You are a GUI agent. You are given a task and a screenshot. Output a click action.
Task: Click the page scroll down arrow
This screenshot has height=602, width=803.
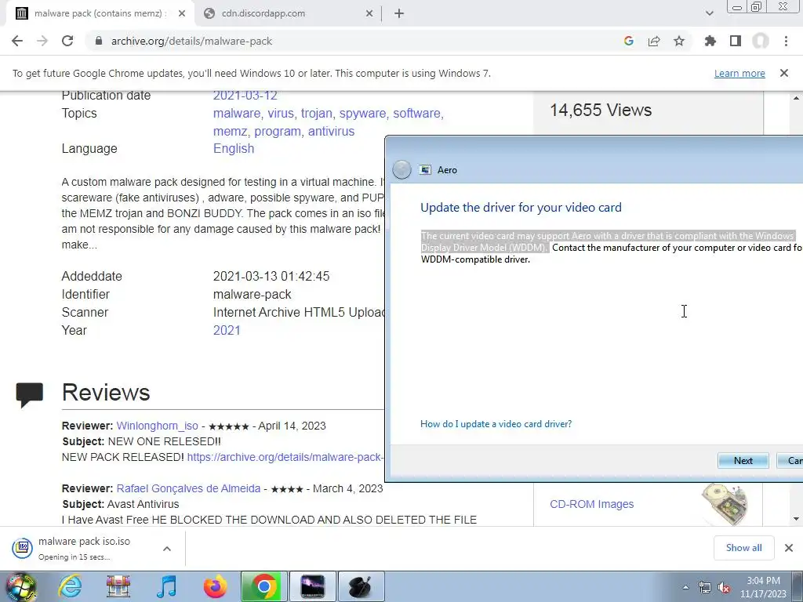pos(796,519)
